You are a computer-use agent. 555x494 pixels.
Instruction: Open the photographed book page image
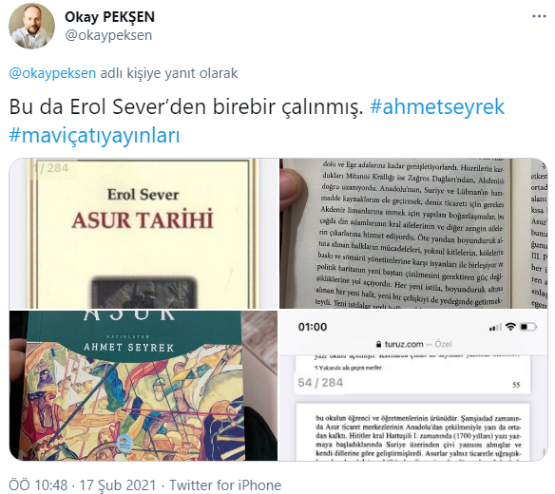(413, 234)
